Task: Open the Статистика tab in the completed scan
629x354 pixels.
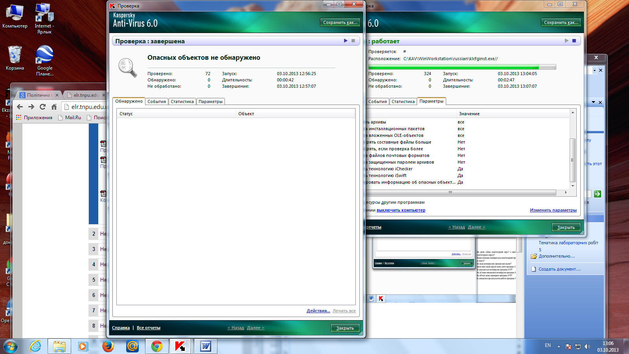Action: pyautogui.click(x=182, y=101)
